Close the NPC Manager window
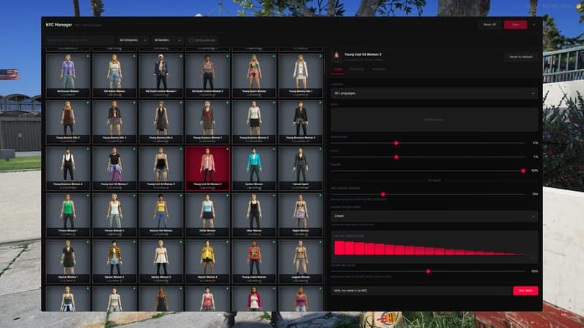 [534, 25]
